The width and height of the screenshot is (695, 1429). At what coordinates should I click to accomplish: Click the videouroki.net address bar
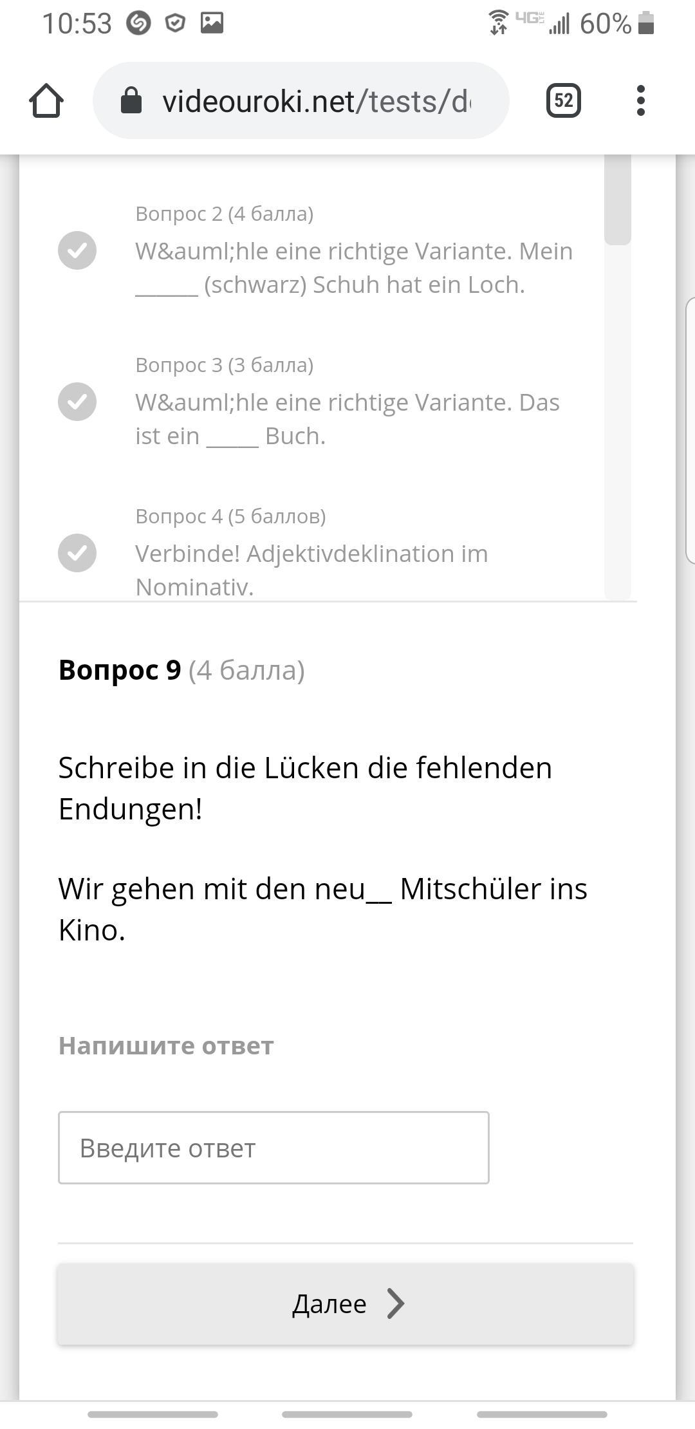pyautogui.click(x=315, y=101)
